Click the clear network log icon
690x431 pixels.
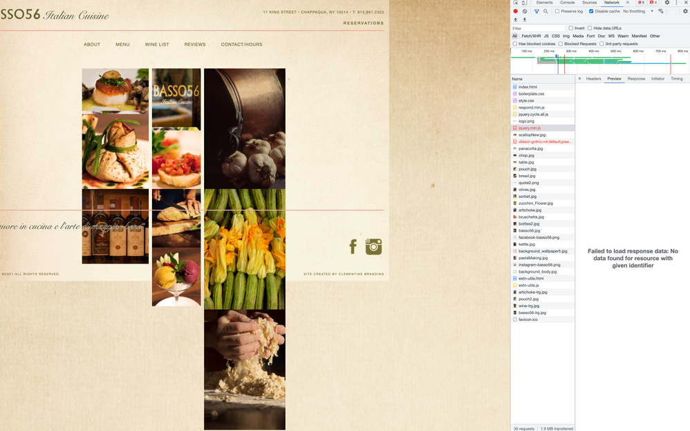(525, 11)
